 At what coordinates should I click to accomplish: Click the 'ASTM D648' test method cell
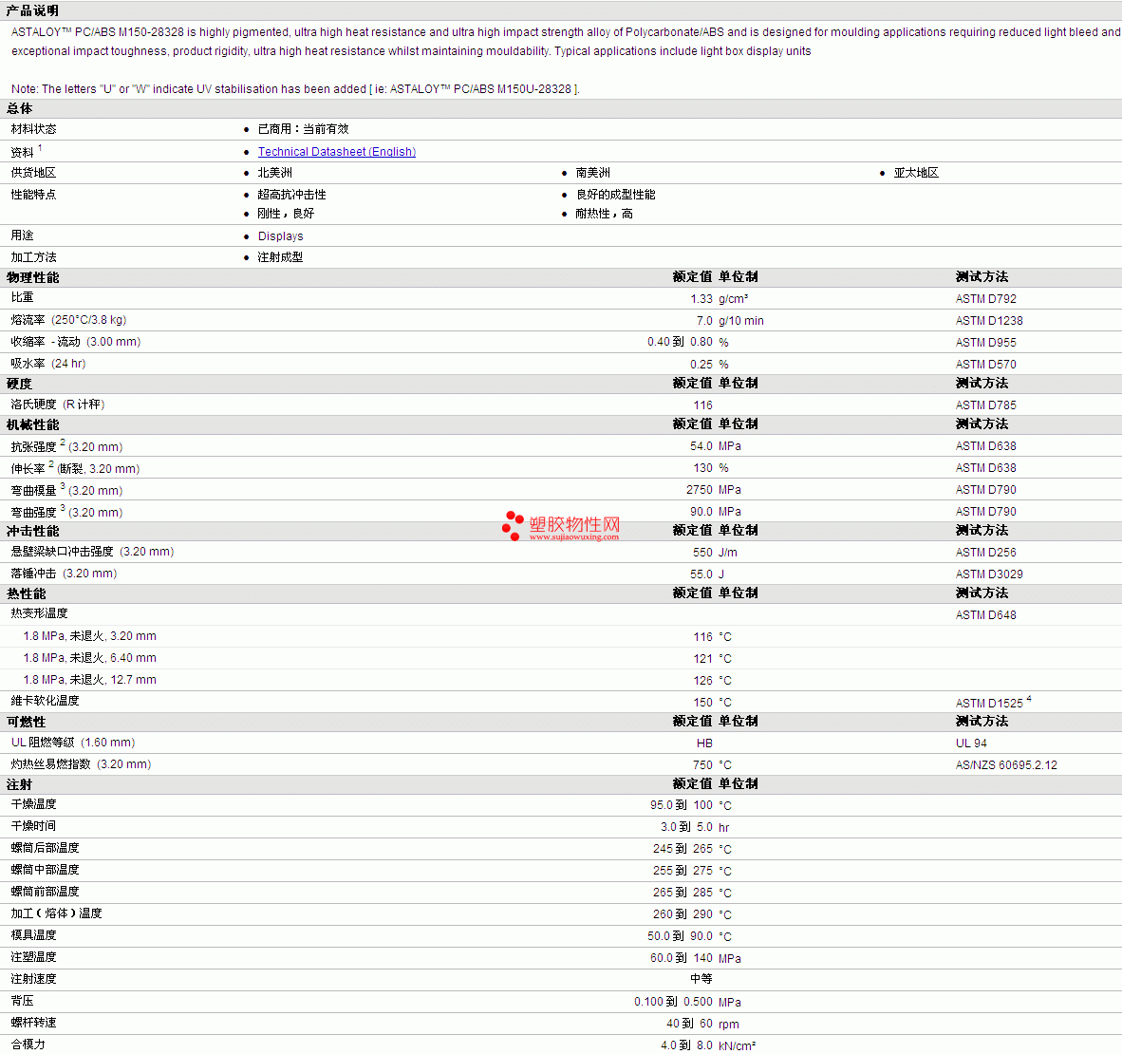tap(985, 615)
